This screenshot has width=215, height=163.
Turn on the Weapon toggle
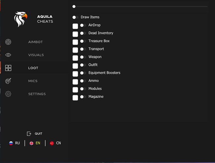click(x=83, y=57)
